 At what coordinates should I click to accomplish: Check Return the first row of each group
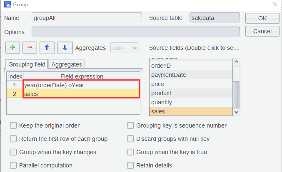click(x=14, y=139)
